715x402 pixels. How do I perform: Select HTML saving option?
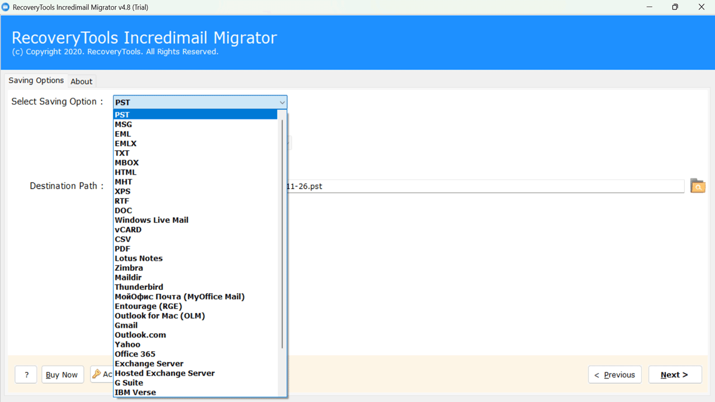tap(196, 172)
